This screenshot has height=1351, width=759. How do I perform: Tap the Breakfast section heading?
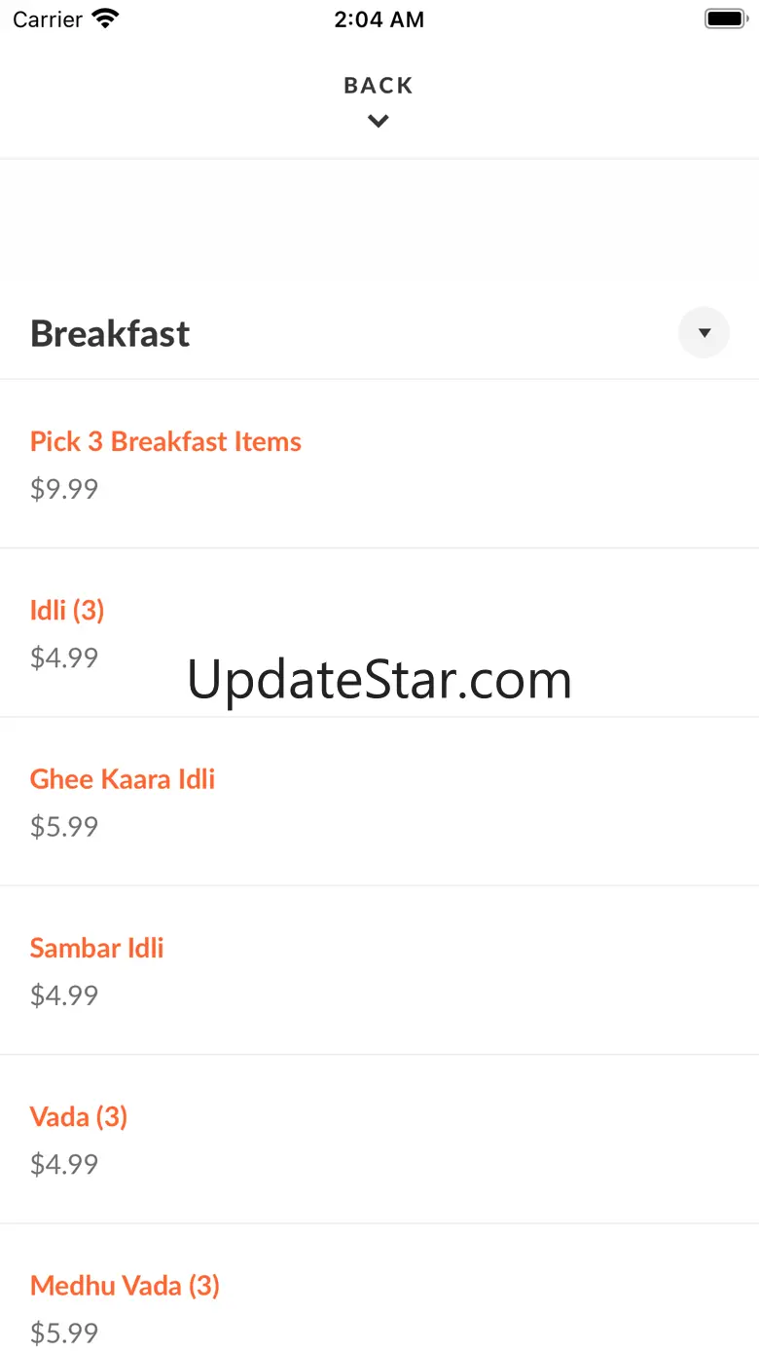(x=110, y=333)
